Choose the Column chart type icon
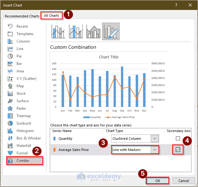Image resolution: width=198 pixels, height=187 pixels. coord(10,41)
